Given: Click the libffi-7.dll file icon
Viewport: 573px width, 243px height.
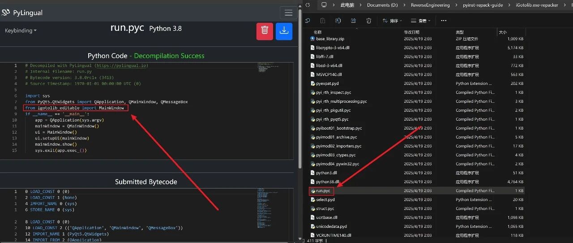Looking at the screenshot, I should coord(312,57).
